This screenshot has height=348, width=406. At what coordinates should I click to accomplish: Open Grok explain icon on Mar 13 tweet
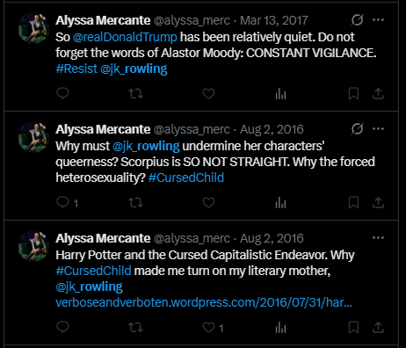[x=357, y=20]
